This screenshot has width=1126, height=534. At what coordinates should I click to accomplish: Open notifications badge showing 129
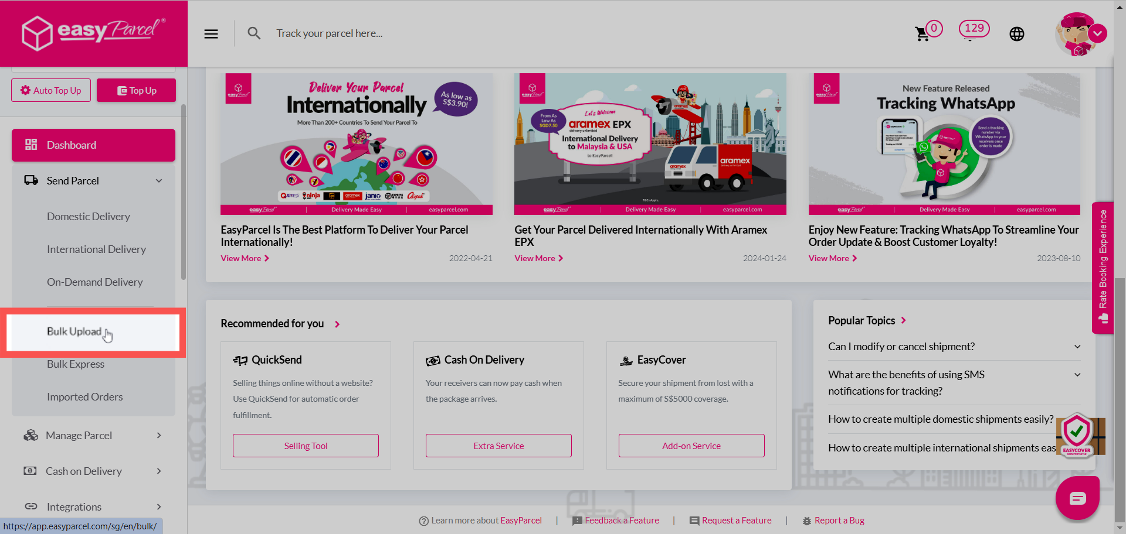[x=974, y=29]
